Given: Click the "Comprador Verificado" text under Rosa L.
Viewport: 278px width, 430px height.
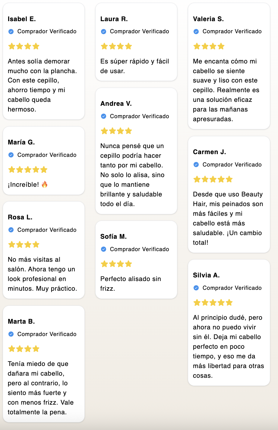Looking at the screenshot, I should [x=47, y=230].
